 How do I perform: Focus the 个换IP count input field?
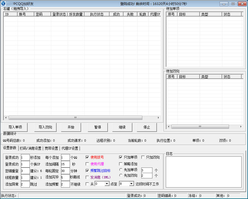point(25,164)
